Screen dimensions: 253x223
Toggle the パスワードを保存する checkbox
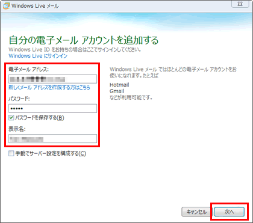11,118
